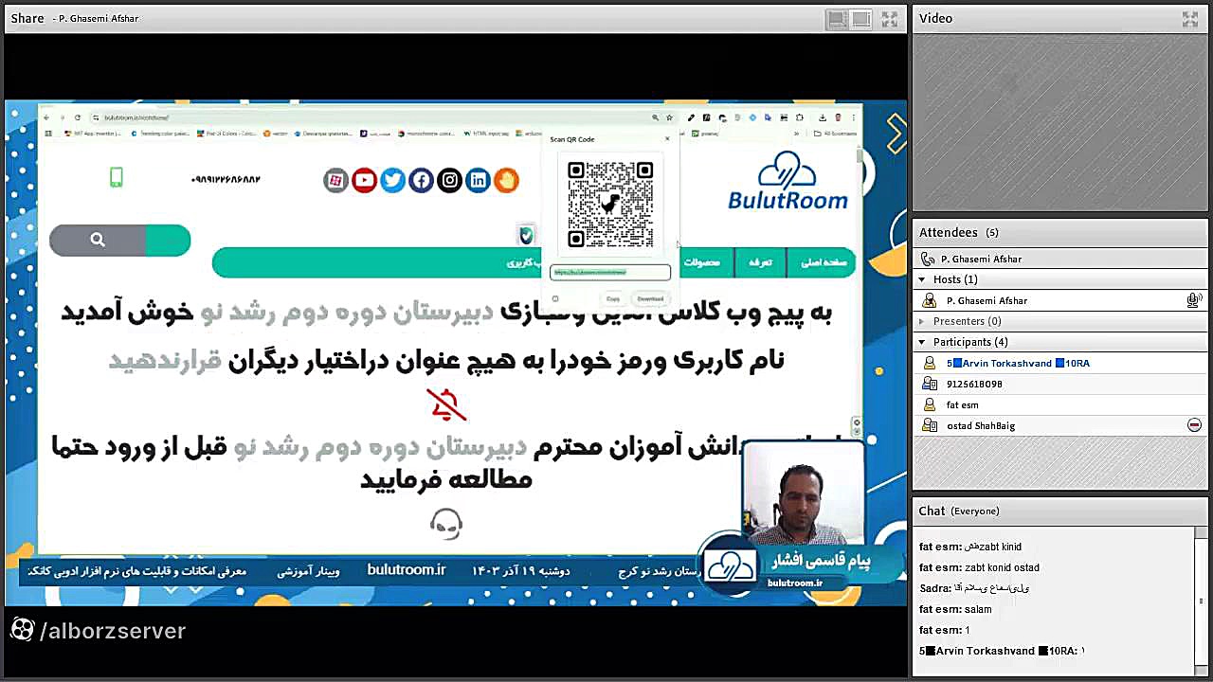Click the headset support icon
Image resolution: width=1213 pixels, height=682 pixels.
click(x=446, y=523)
